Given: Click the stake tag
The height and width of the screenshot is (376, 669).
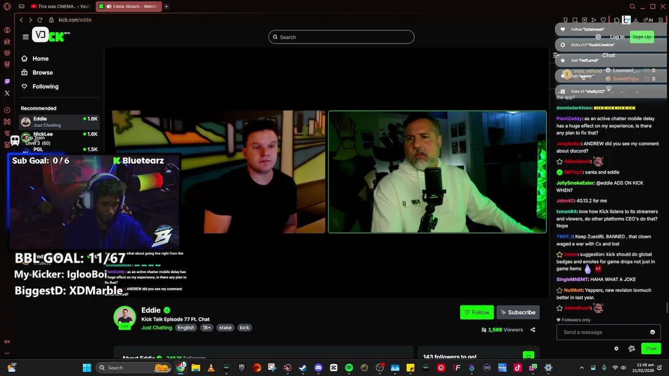Looking at the screenshot, I should 225,327.
